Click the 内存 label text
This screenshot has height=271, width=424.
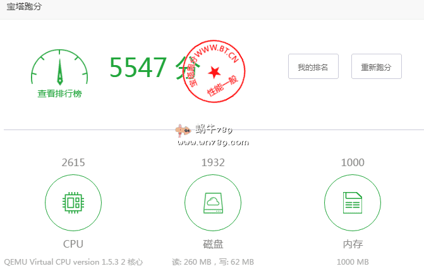pyautogui.click(x=352, y=244)
